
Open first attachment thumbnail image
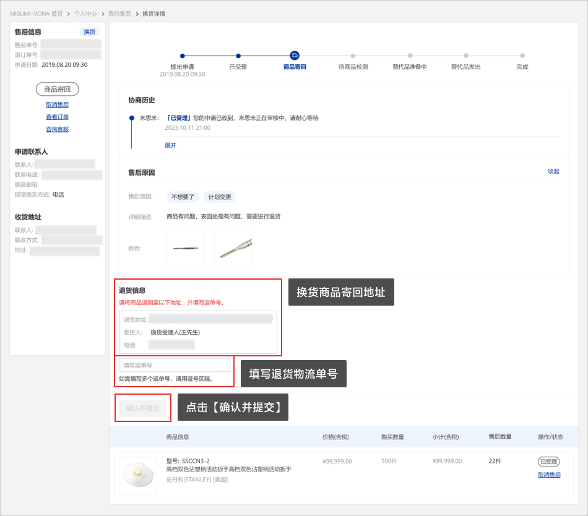coord(186,248)
